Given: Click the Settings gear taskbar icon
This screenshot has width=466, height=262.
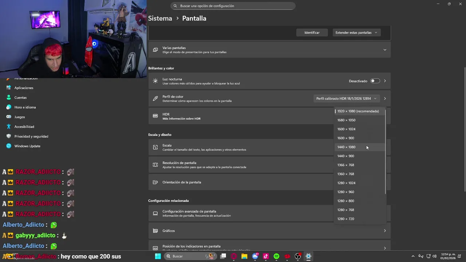Looking at the screenshot, I should tap(308, 256).
